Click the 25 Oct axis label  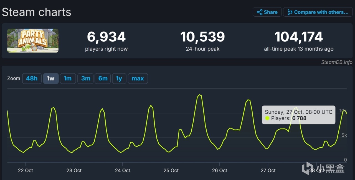171,170
